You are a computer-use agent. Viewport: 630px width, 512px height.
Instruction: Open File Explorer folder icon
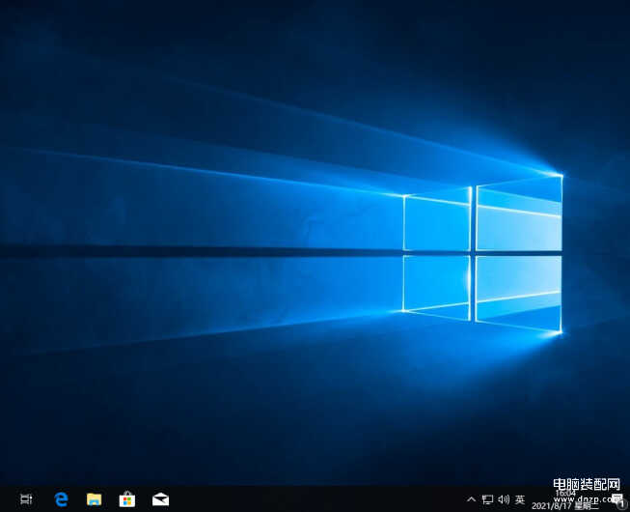pyautogui.click(x=94, y=499)
